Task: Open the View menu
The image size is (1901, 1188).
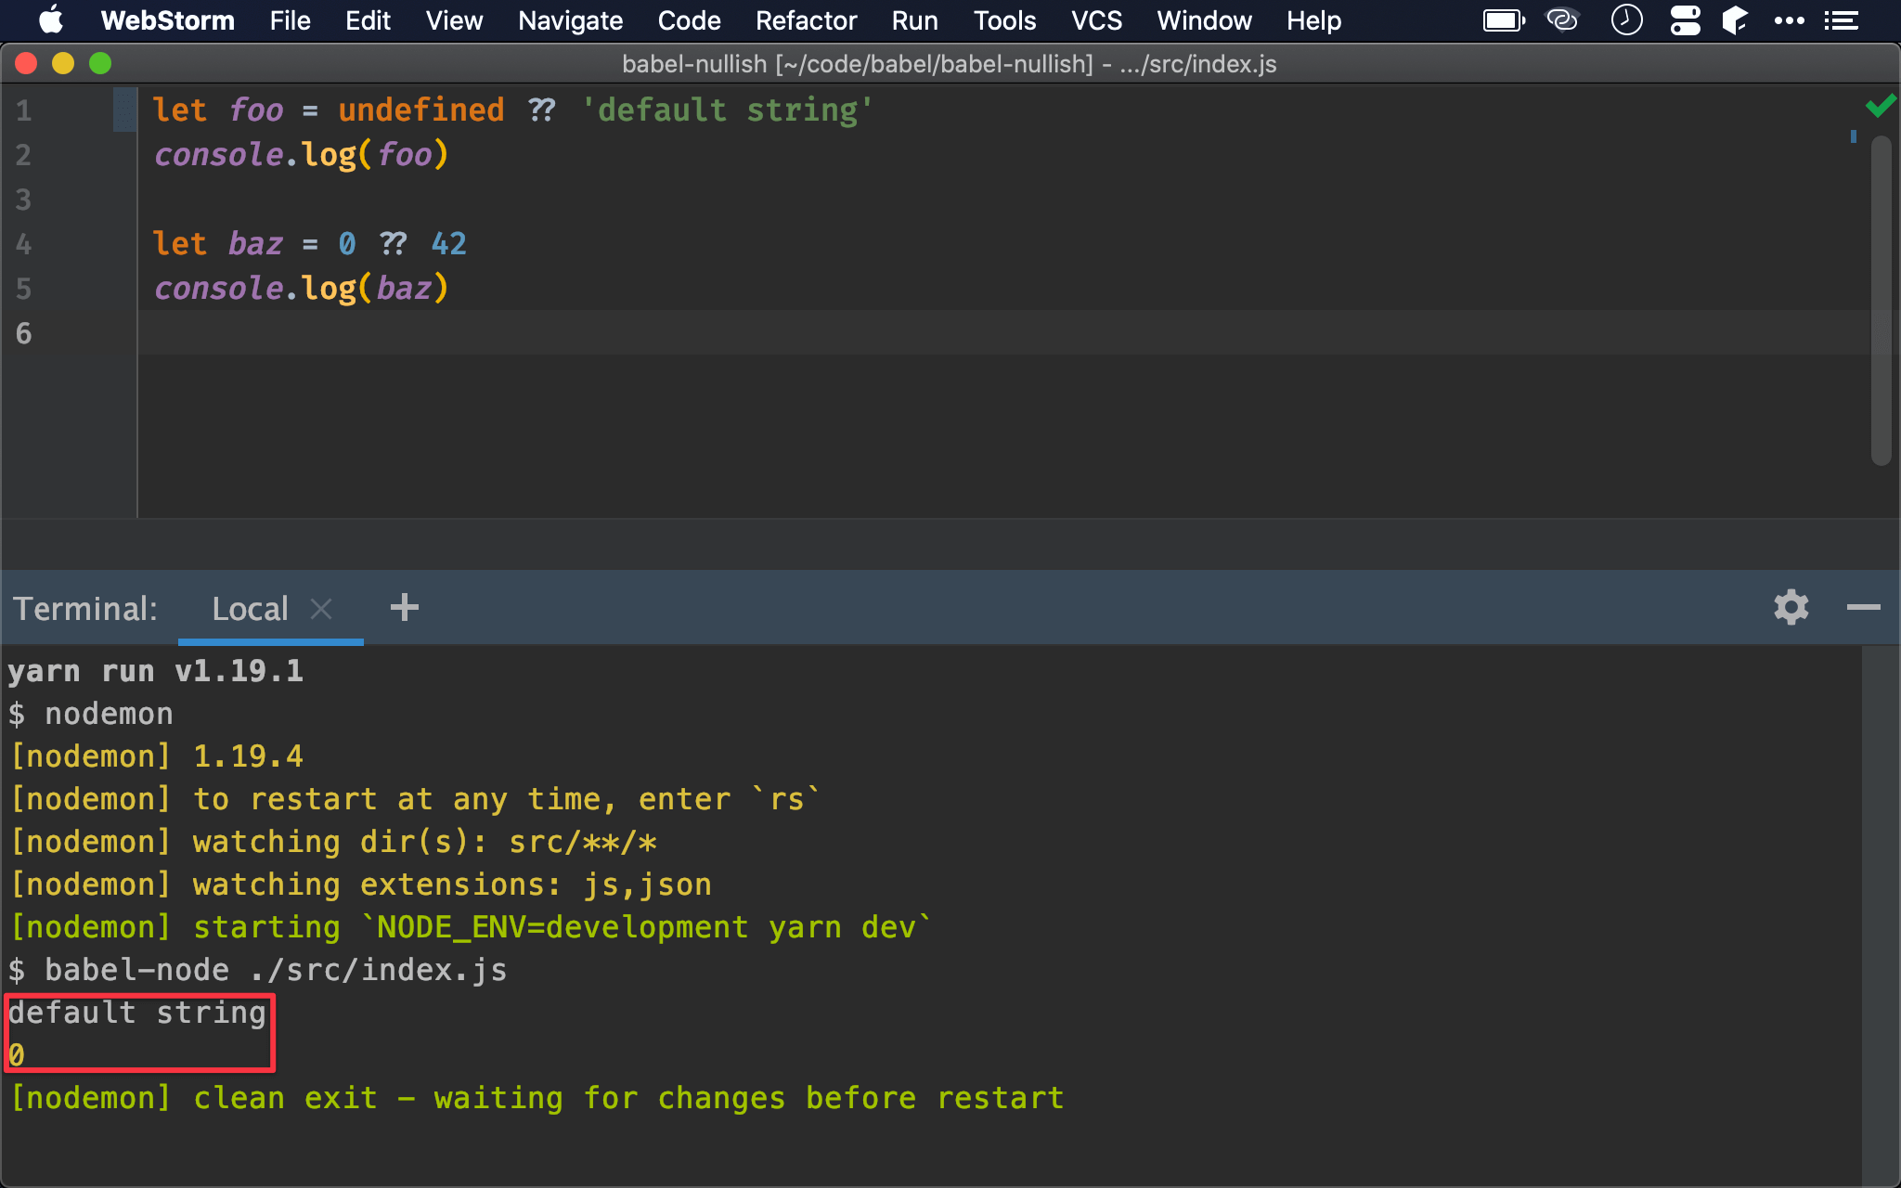Action: tap(454, 20)
